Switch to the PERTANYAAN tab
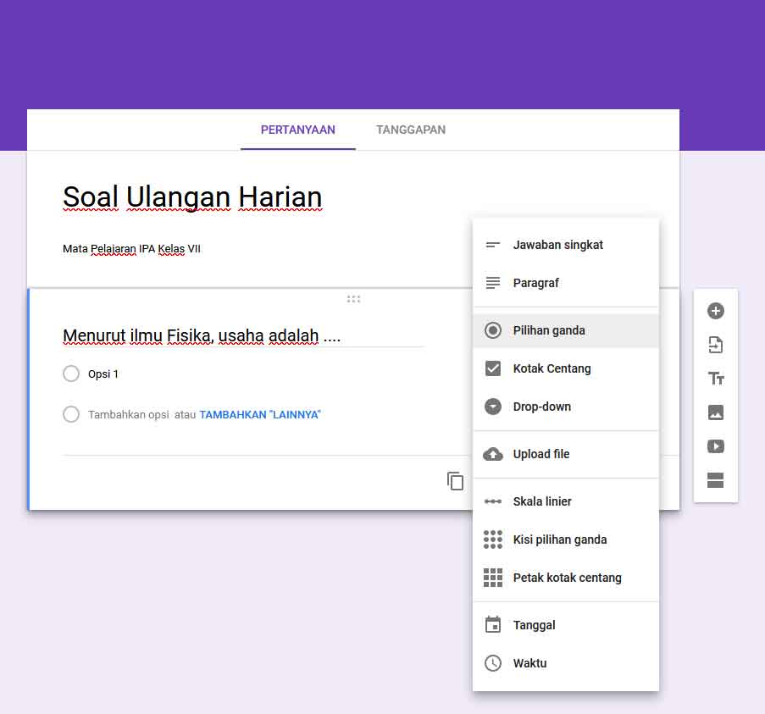The height and width of the screenshot is (714, 765). (297, 130)
